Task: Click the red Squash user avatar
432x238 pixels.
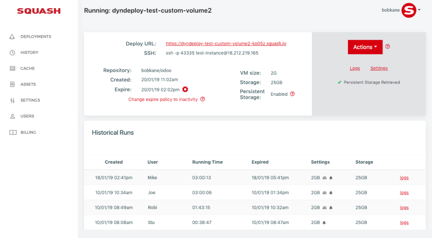Action: tap(409, 10)
